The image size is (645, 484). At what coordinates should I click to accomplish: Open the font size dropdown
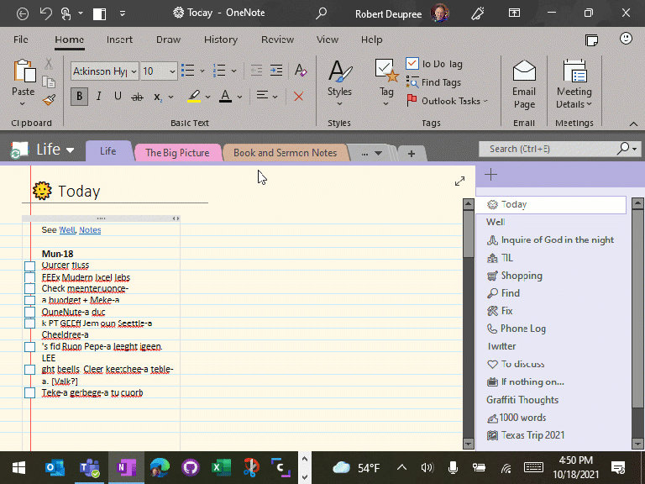172,71
